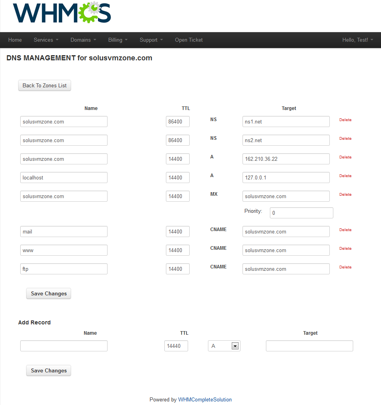This screenshot has width=381, height=405.
Task: Edit the 127.0.0.1 target field
Action: point(286,177)
